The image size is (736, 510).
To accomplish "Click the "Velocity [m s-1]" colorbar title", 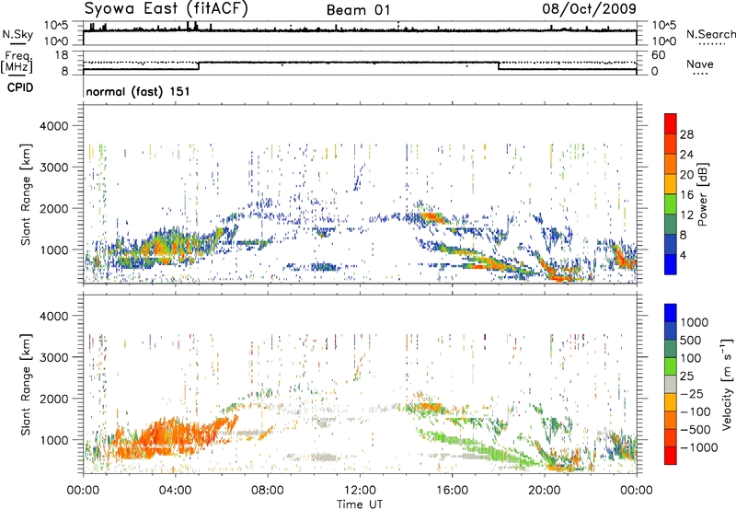I will click(727, 384).
